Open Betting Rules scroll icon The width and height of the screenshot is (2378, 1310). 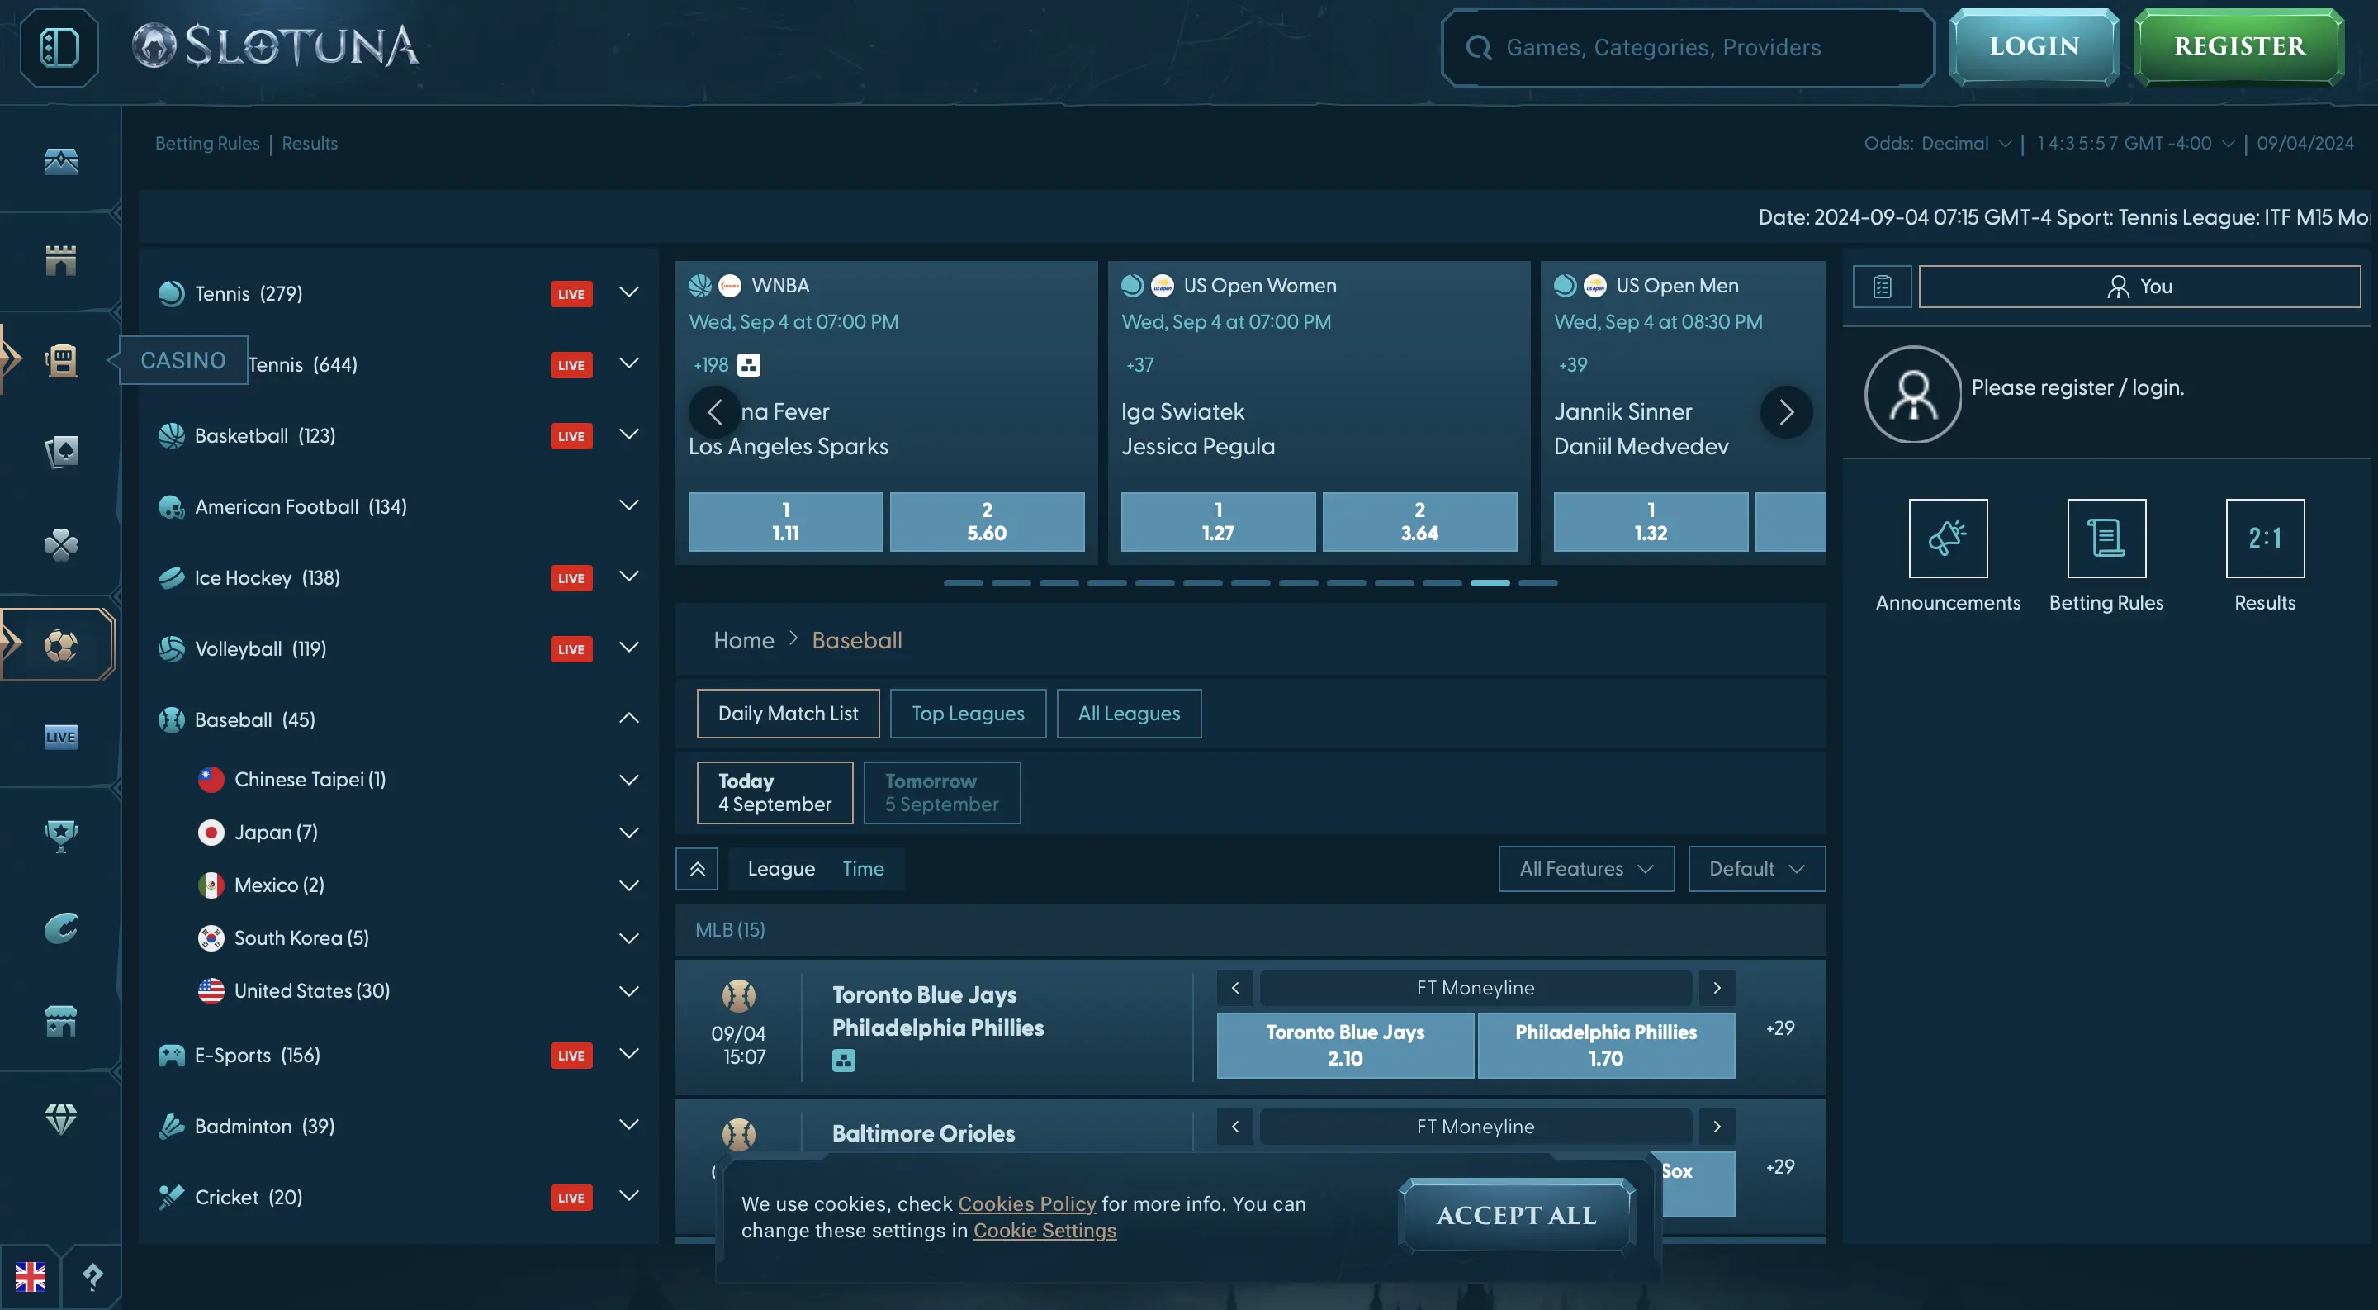pos(2106,539)
